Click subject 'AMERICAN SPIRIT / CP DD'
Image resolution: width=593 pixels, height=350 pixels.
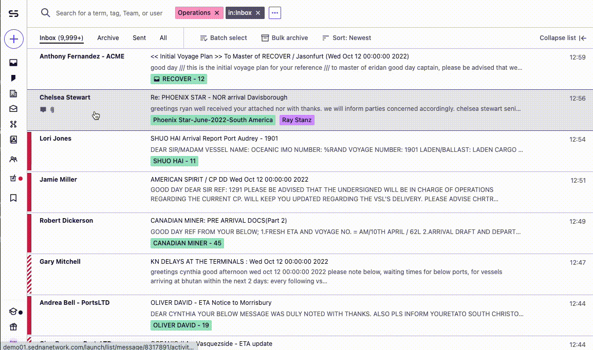point(229,180)
